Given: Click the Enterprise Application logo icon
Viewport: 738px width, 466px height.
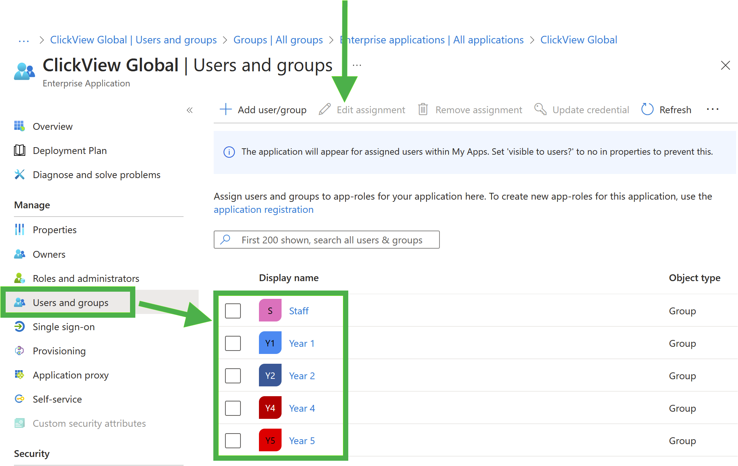Looking at the screenshot, I should pos(24,71).
